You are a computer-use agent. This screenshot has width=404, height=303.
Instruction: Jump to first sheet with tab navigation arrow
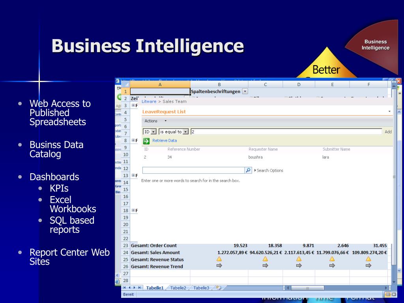[124, 288]
